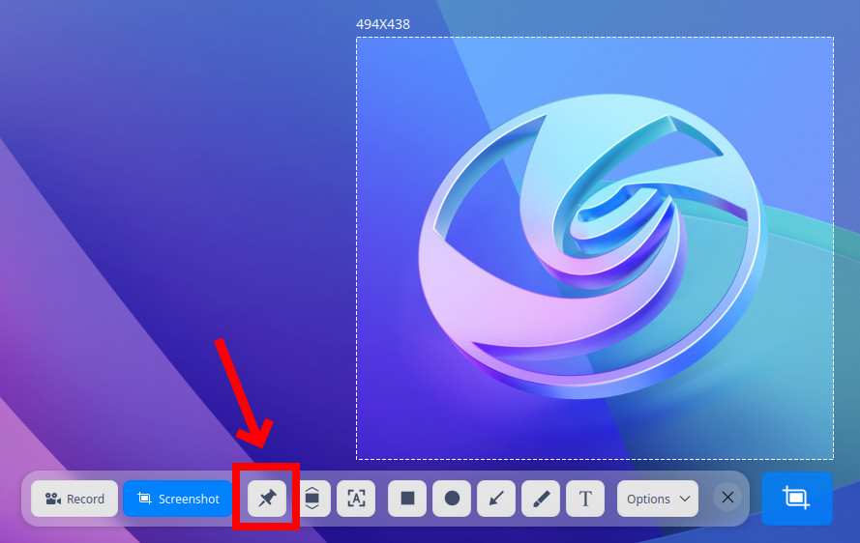Click the 494X438 size label
This screenshot has height=543, width=860.
[383, 24]
